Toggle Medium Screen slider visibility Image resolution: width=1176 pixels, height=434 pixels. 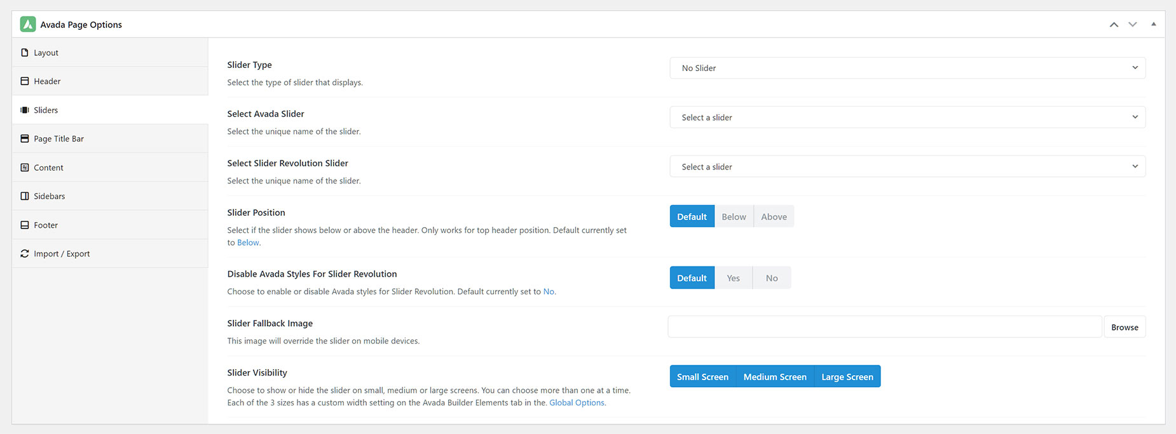[775, 376]
